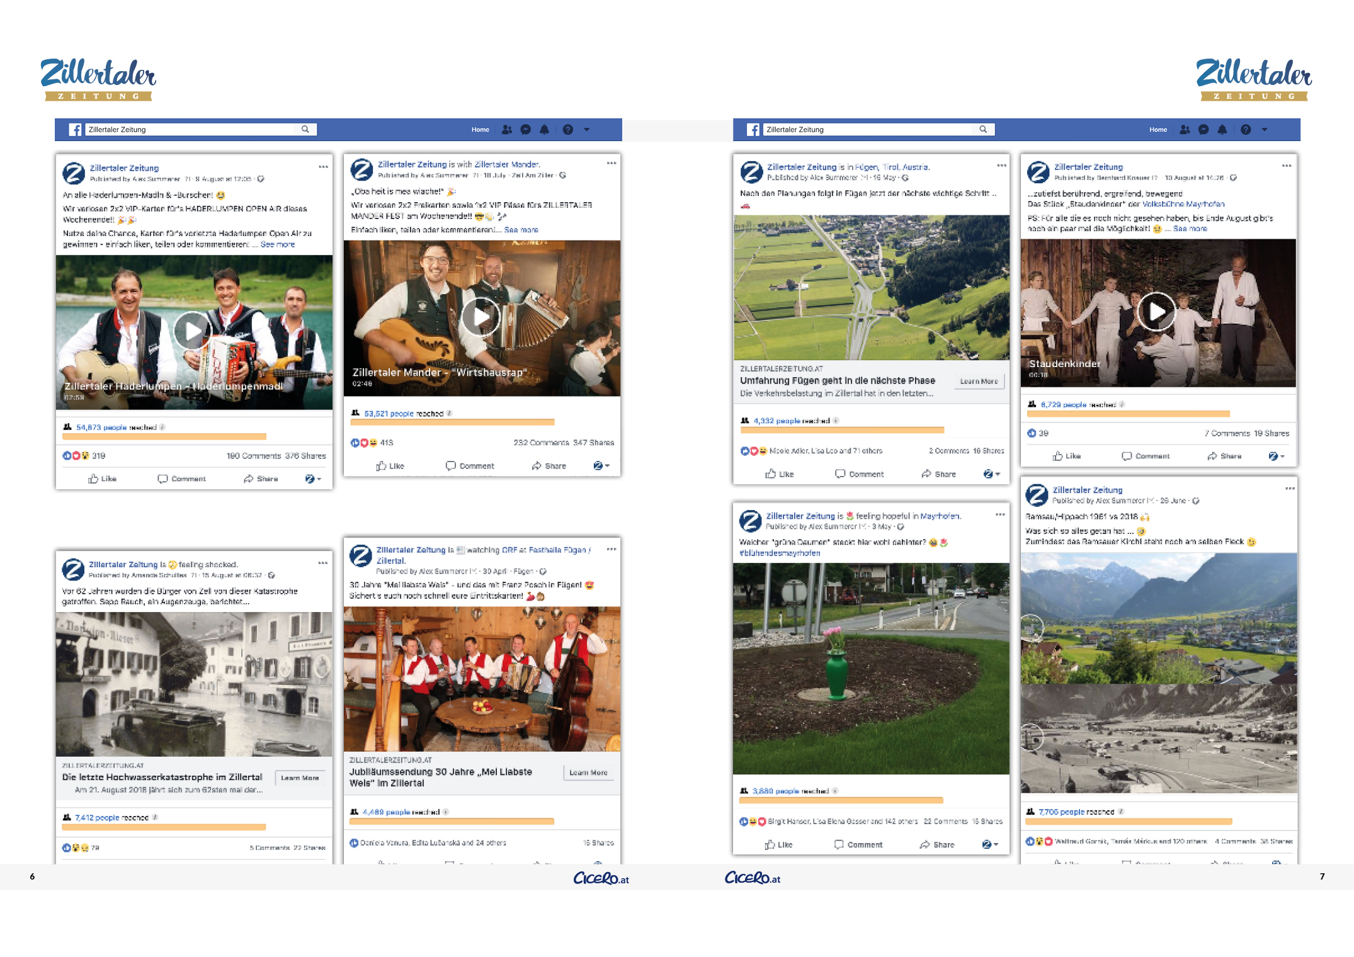Click Home in the right Facebook bar
The image size is (1354, 957).
pyautogui.click(x=1158, y=130)
